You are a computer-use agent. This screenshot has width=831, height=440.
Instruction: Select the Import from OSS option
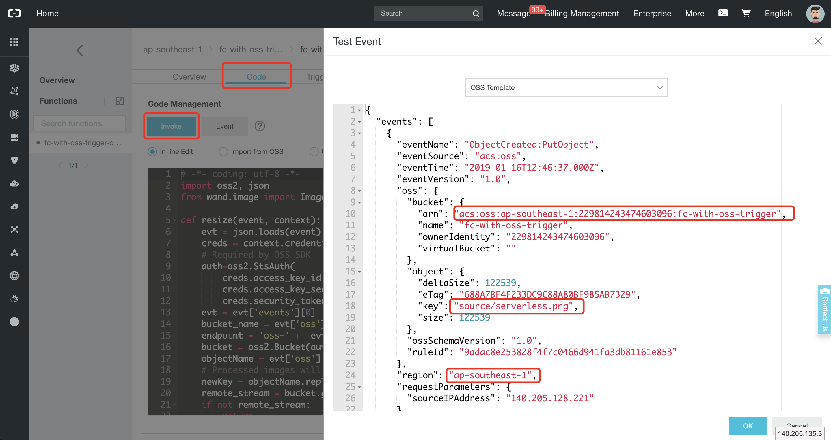click(x=223, y=152)
